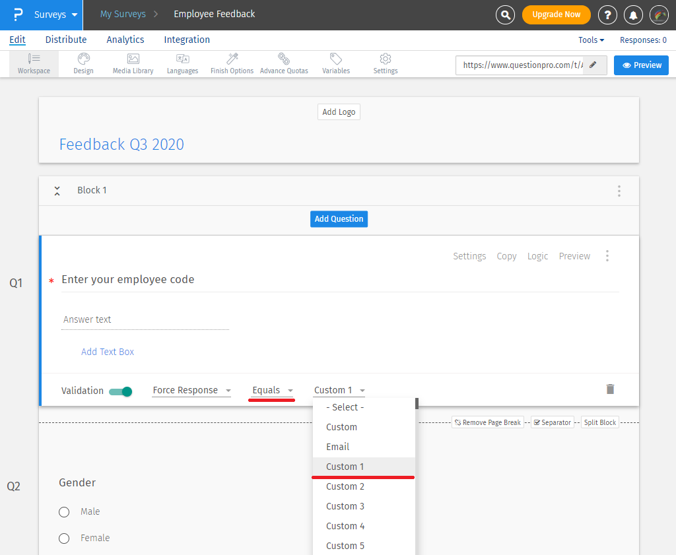Collapse Block 1 with the chevron
Image resolution: width=676 pixels, height=555 pixels.
click(x=57, y=191)
